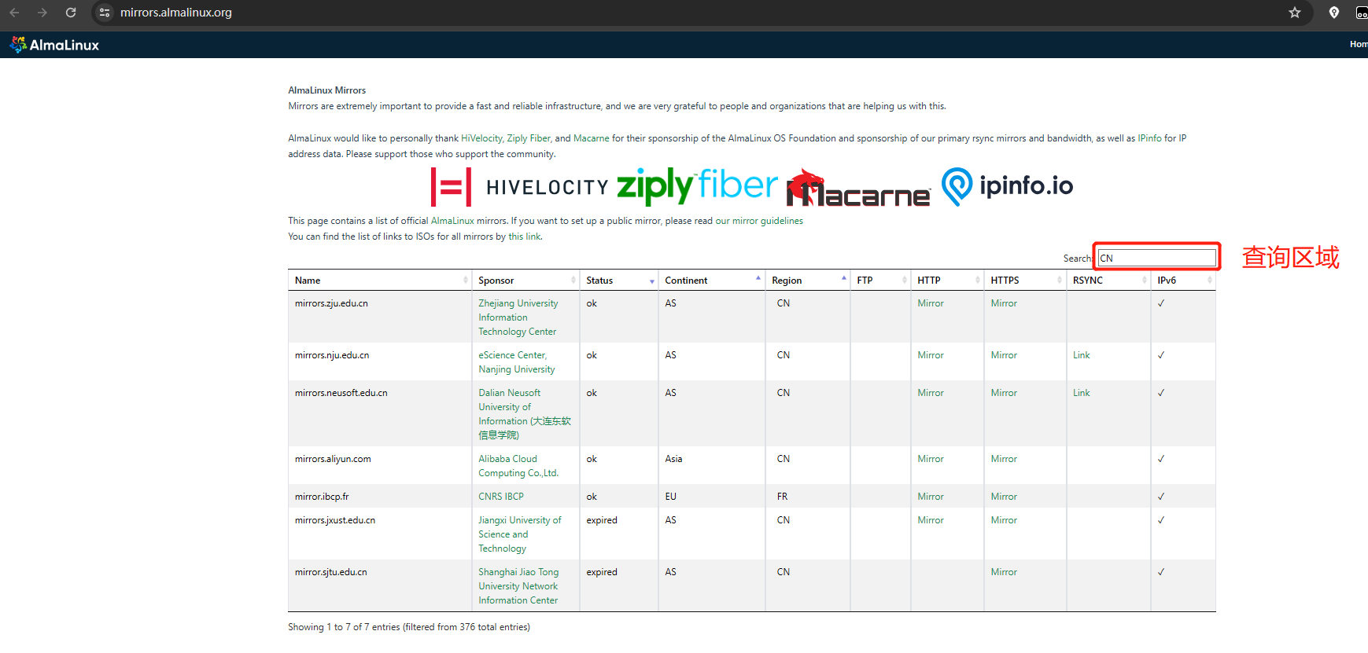Click the location pin extension icon

1334,13
